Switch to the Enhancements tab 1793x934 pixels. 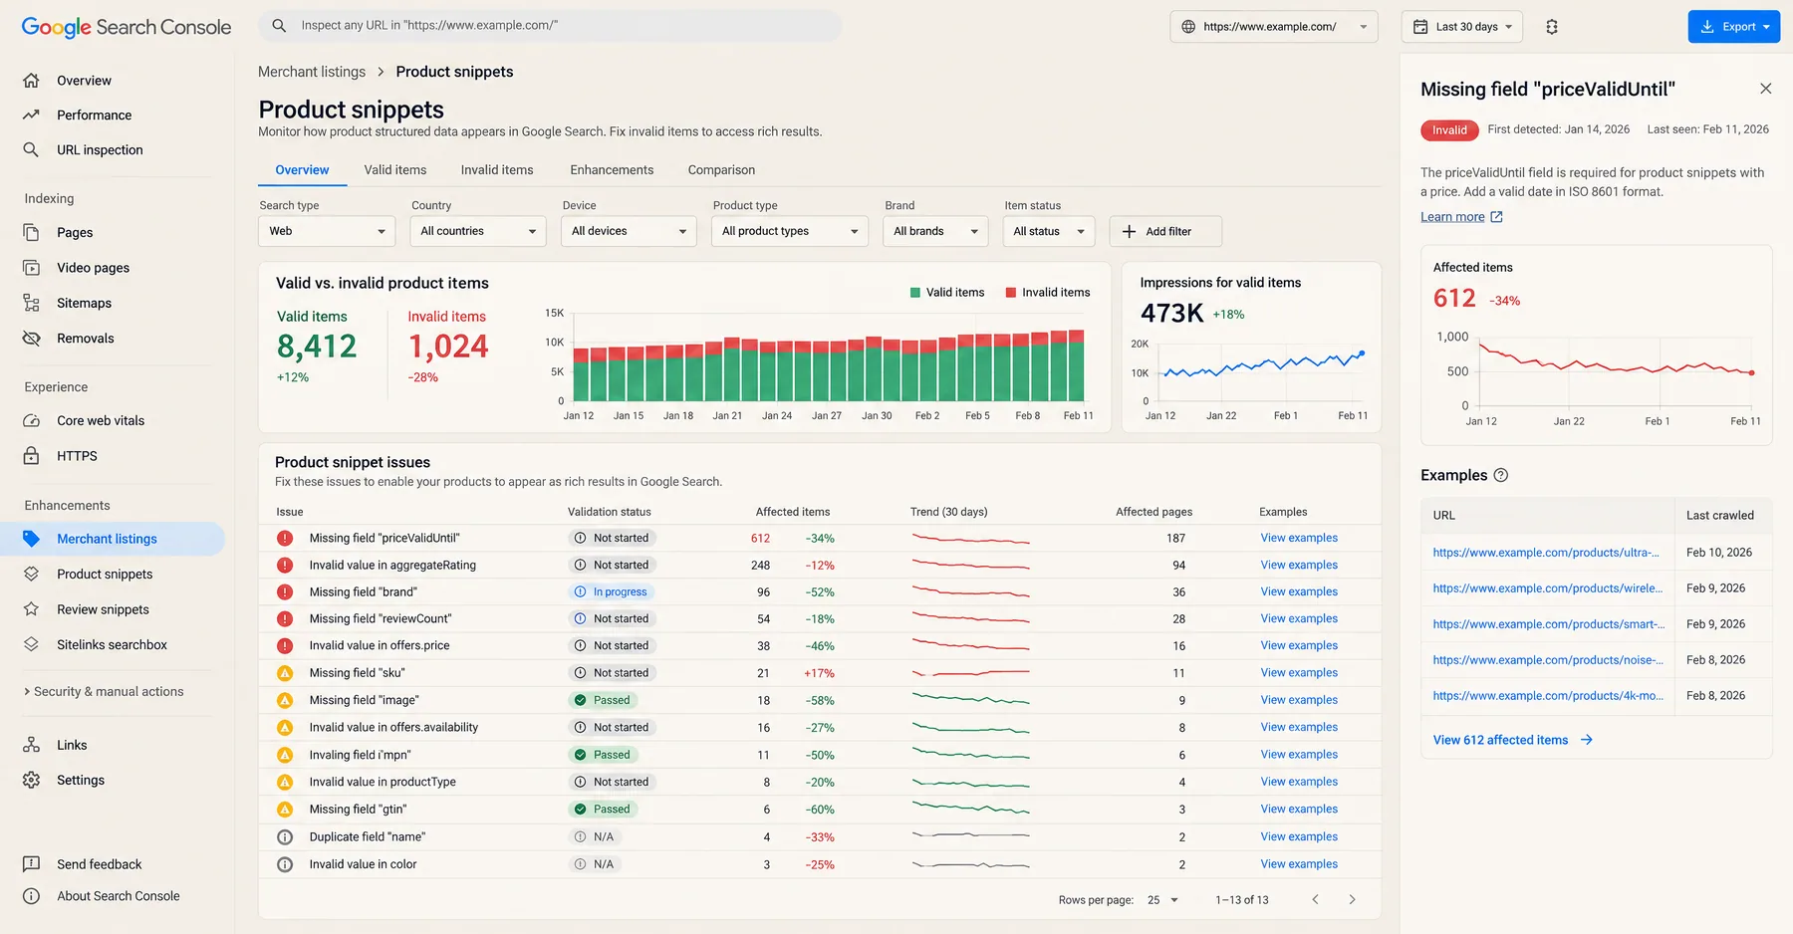[612, 170]
